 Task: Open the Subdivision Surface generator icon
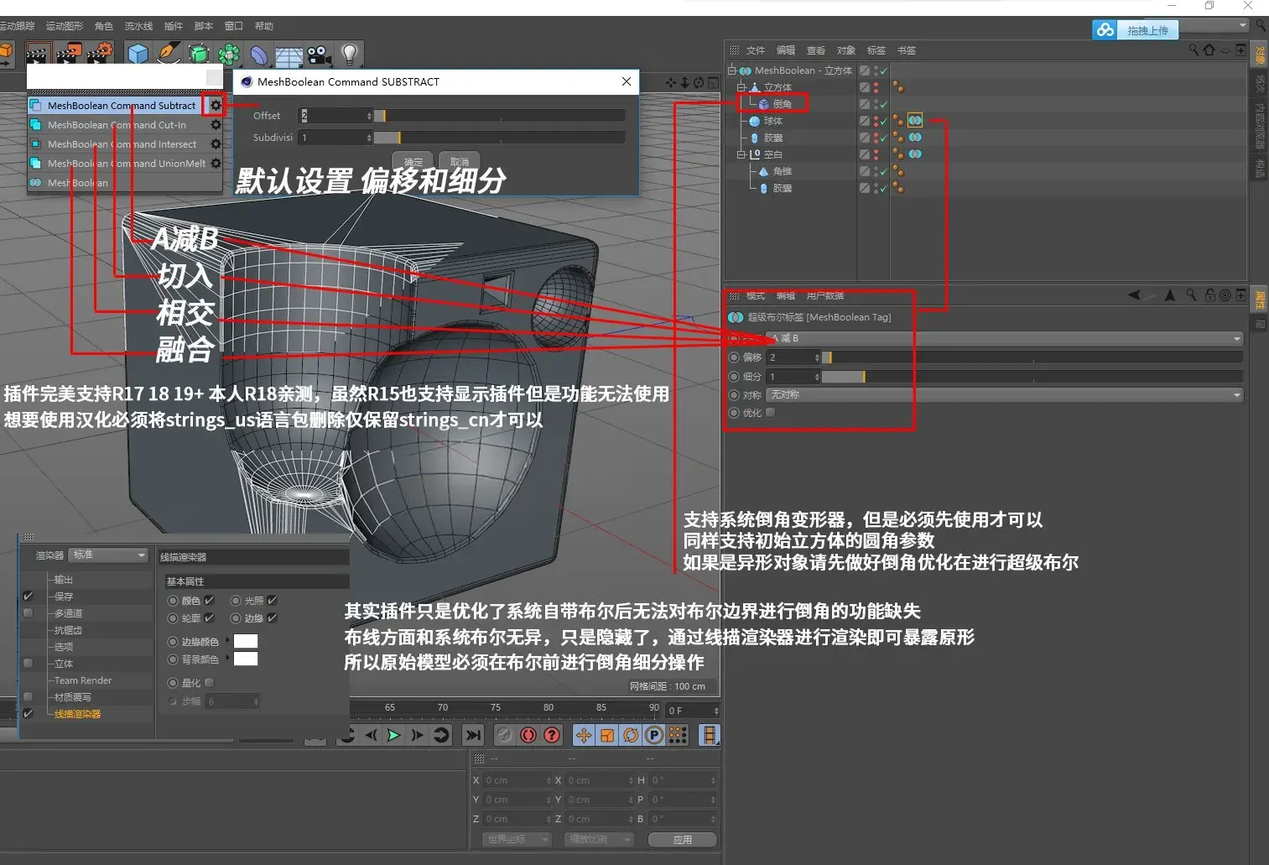point(199,54)
